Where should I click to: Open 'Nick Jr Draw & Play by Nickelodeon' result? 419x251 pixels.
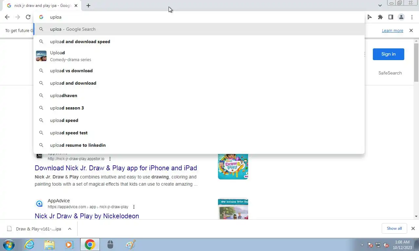click(87, 216)
